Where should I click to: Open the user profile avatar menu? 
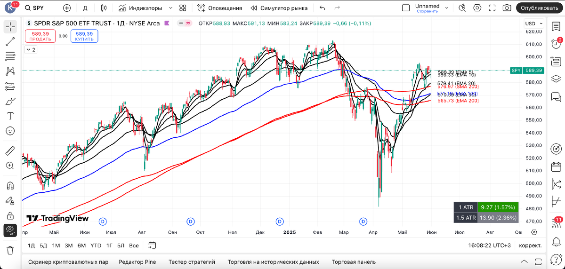click(x=11, y=8)
